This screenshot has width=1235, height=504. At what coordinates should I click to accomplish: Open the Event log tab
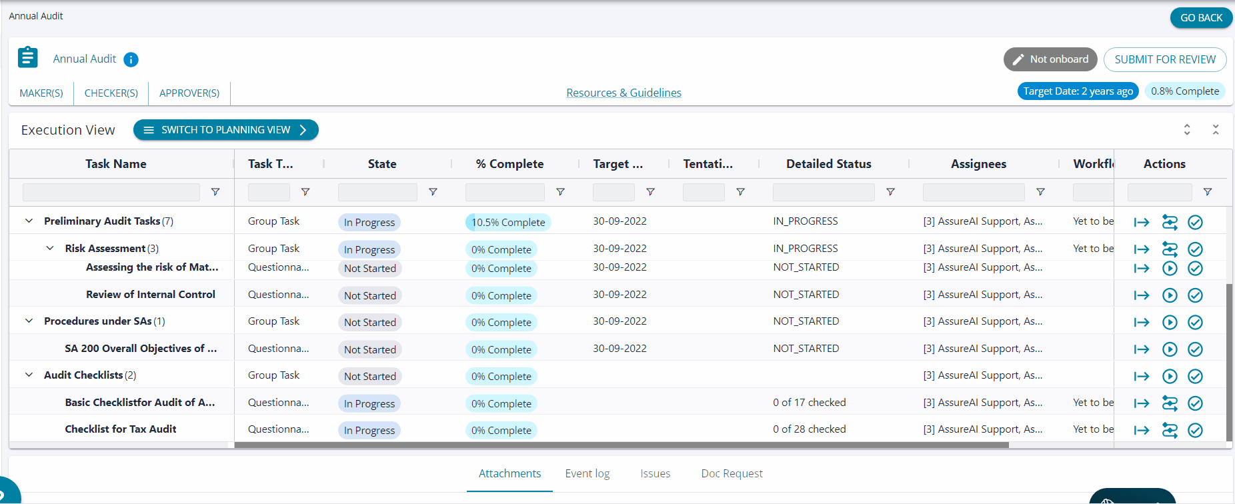pos(587,474)
